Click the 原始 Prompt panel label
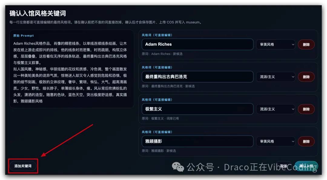Viewport: 327px width, 180px height. 24,35
